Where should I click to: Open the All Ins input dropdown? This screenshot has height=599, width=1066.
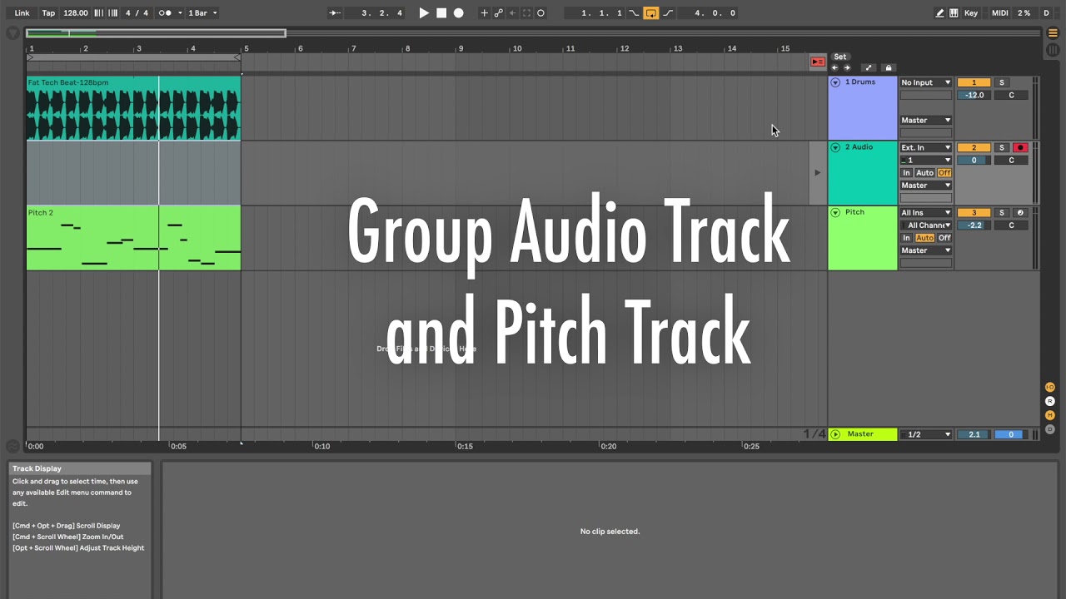tap(925, 213)
